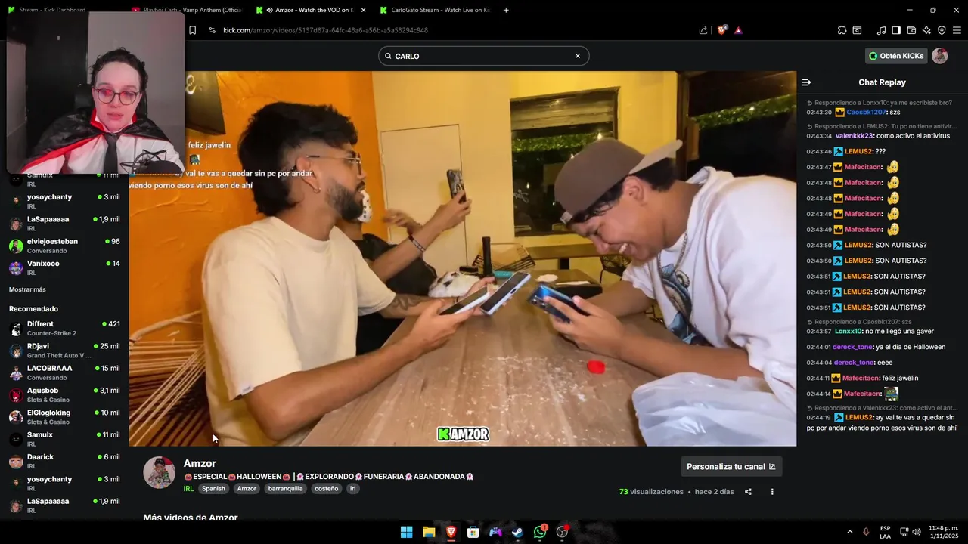The width and height of the screenshot is (968, 544).
Task: Open Amzor channel avatar below the video
Action: pyautogui.click(x=160, y=473)
